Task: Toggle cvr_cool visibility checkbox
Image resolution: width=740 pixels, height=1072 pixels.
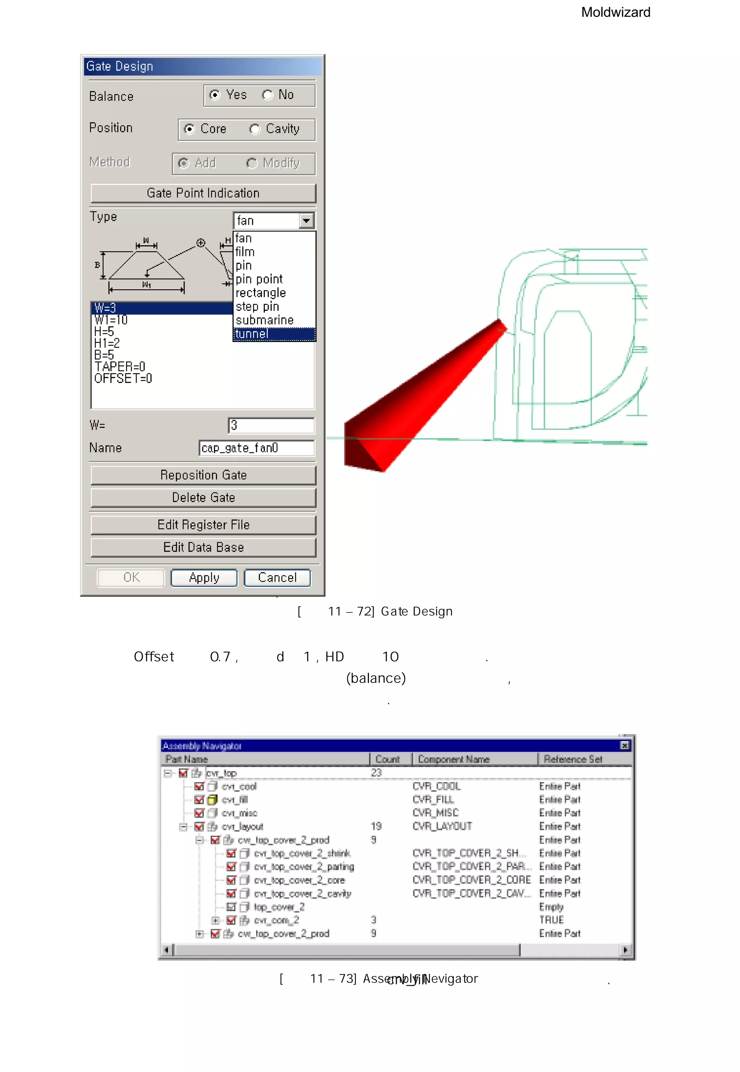Action: [199, 786]
